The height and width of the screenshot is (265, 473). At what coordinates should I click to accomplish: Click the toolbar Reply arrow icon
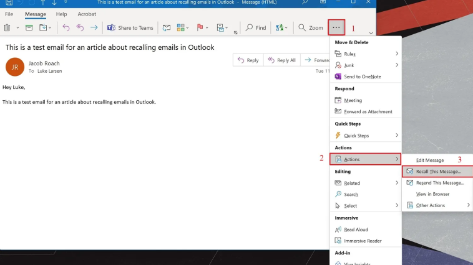(66, 27)
